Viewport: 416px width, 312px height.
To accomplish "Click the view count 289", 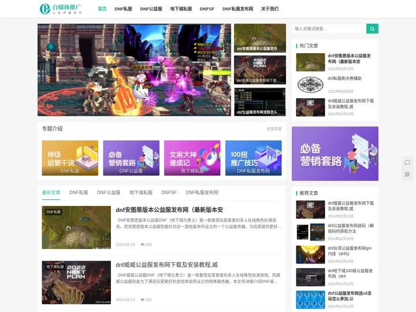I will pyautogui.click(x=146, y=244).
